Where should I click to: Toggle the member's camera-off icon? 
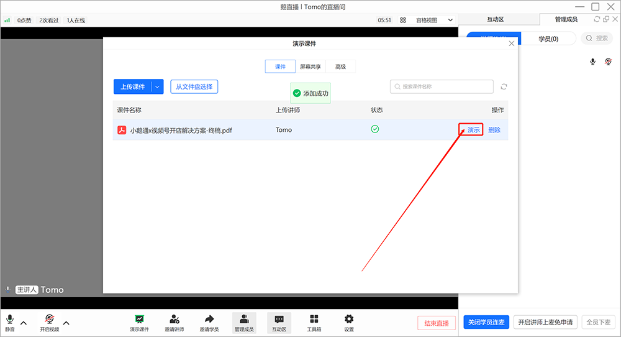(x=609, y=62)
